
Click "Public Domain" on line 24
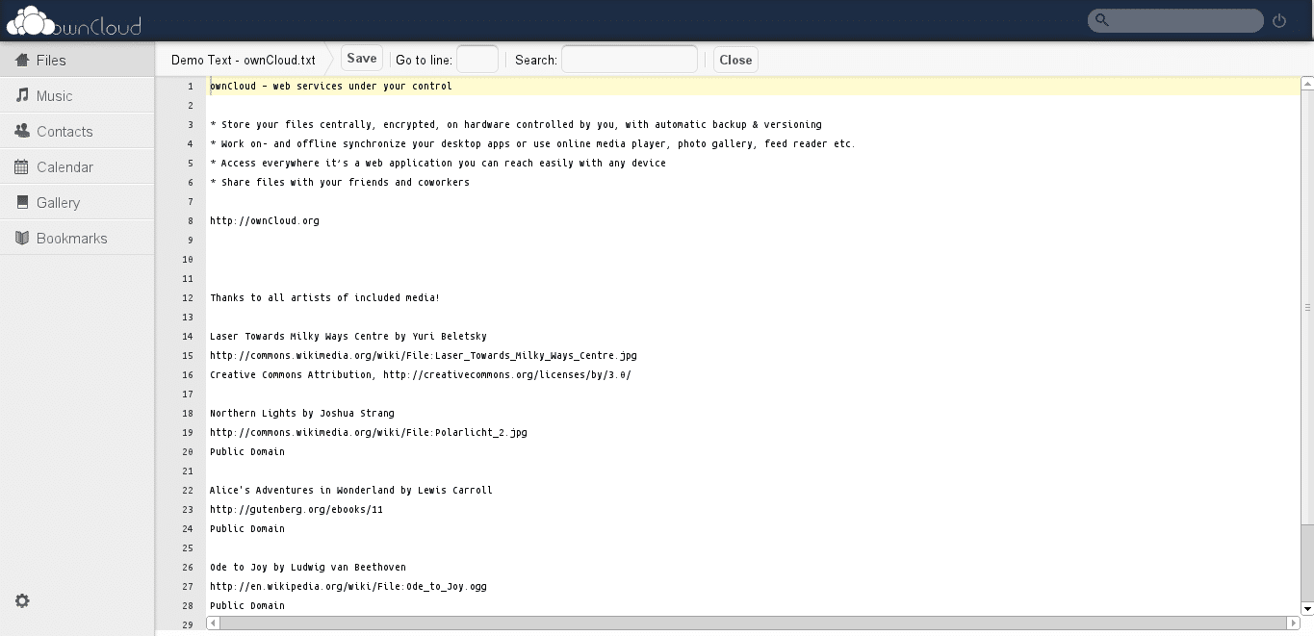click(x=247, y=528)
